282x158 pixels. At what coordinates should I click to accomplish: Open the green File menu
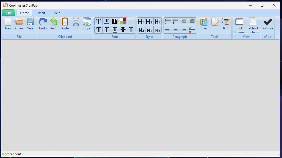click(9, 13)
